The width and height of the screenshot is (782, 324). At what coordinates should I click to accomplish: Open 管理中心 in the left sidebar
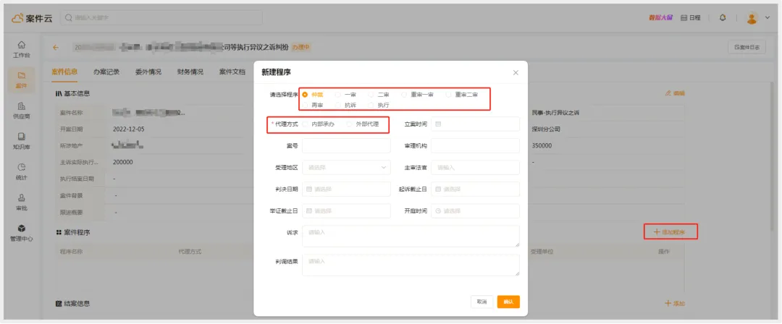pos(21,233)
